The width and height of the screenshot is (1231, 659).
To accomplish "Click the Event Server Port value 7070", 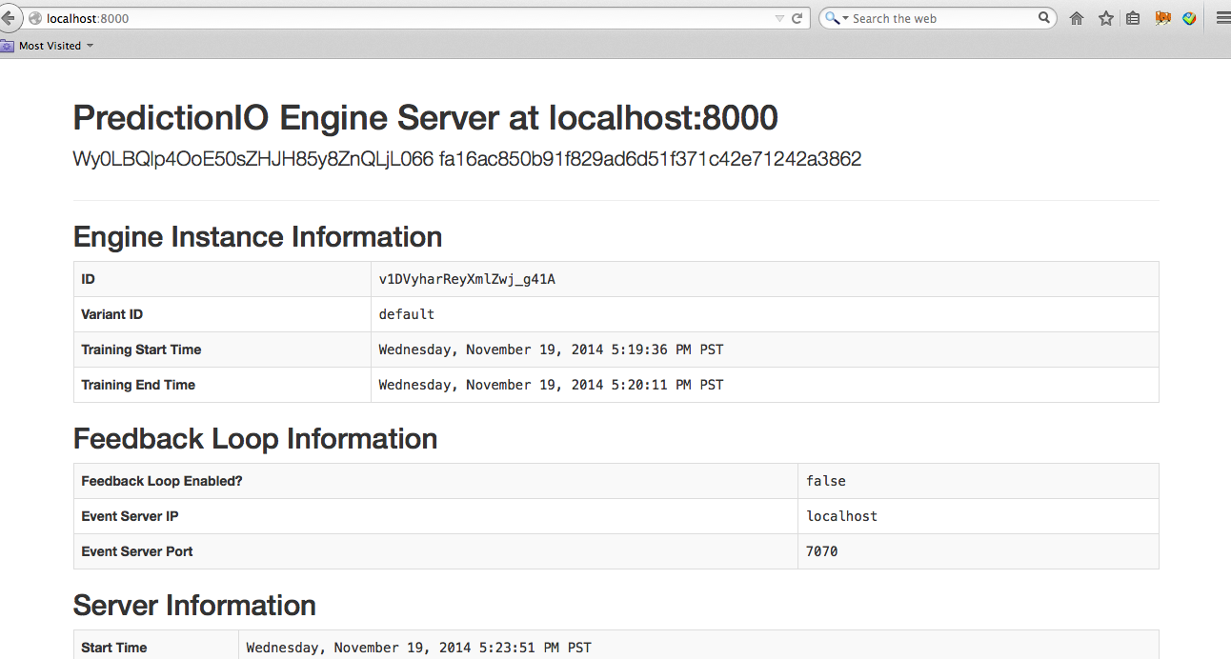I will coord(821,551).
